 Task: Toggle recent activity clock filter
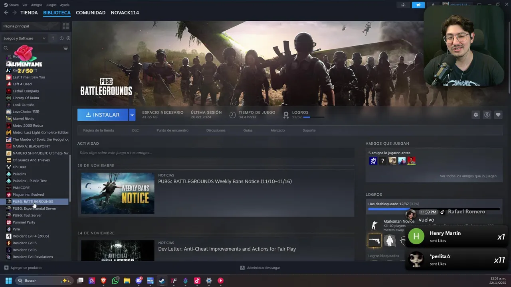point(61,38)
